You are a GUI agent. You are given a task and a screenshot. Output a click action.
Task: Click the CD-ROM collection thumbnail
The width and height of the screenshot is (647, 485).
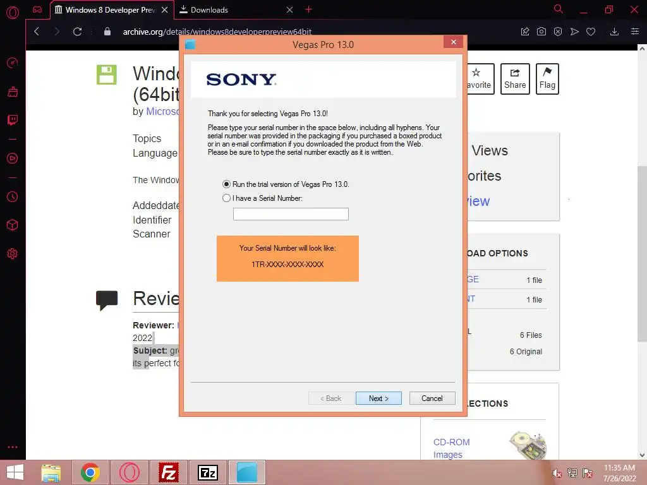pyautogui.click(x=528, y=445)
